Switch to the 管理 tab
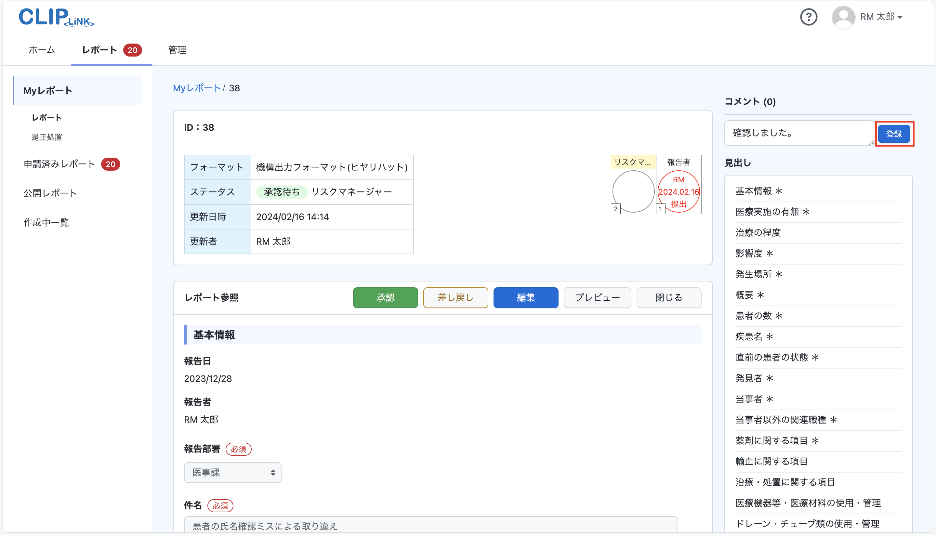936x535 pixels. [x=177, y=50]
